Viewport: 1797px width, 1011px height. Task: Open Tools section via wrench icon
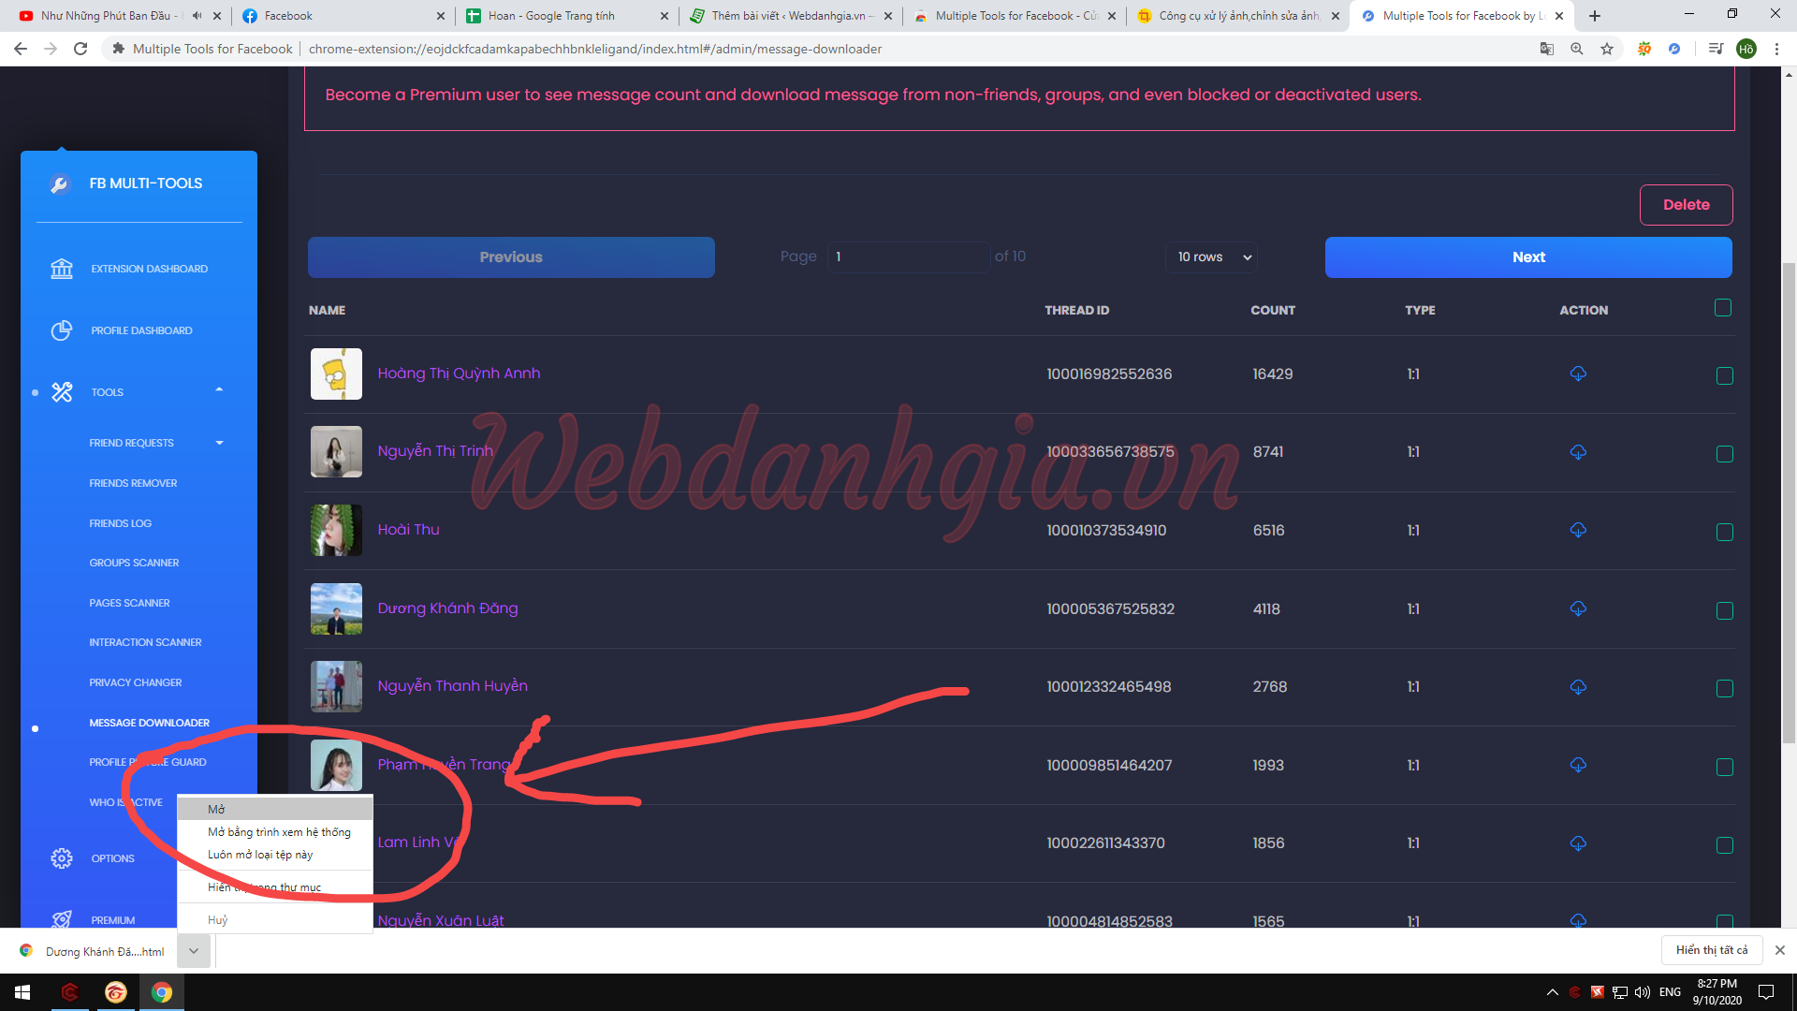tap(62, 391)
